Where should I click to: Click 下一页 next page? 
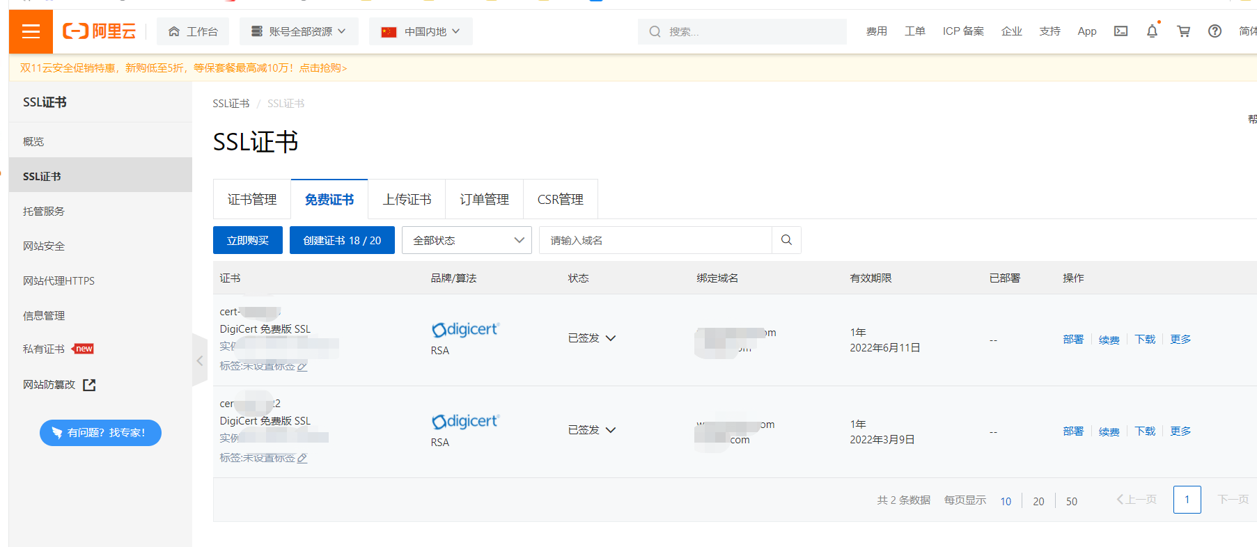click(1233, 500)
